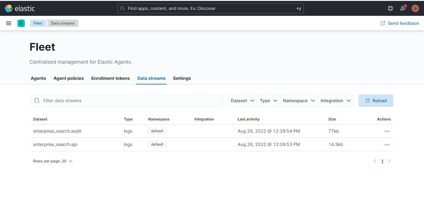Open the navigation hamburger menu
Image resolution: width=424 pixels, height=204 pixels.
pos(8,23)
